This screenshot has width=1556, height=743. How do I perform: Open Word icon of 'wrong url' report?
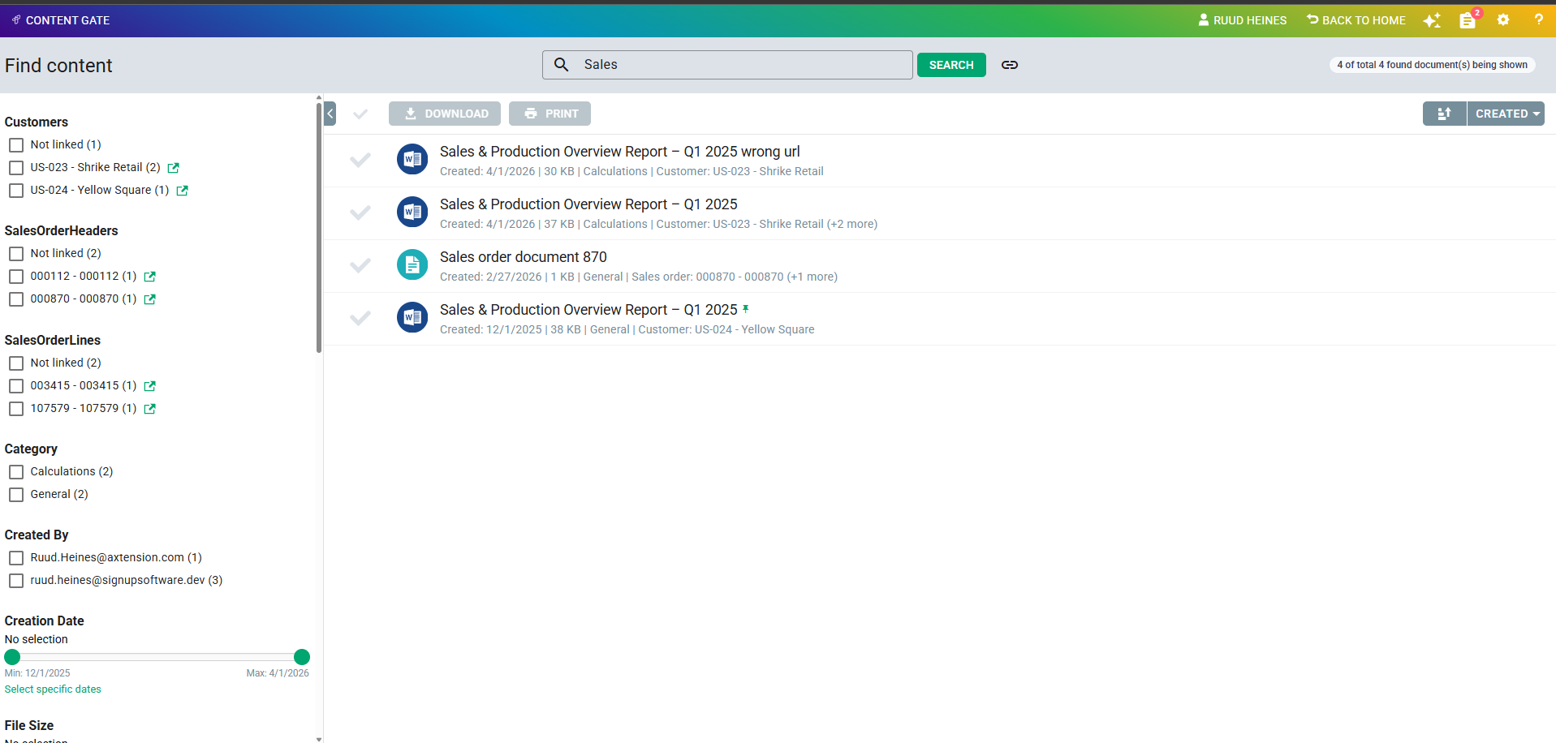click(x=412, y=159)
